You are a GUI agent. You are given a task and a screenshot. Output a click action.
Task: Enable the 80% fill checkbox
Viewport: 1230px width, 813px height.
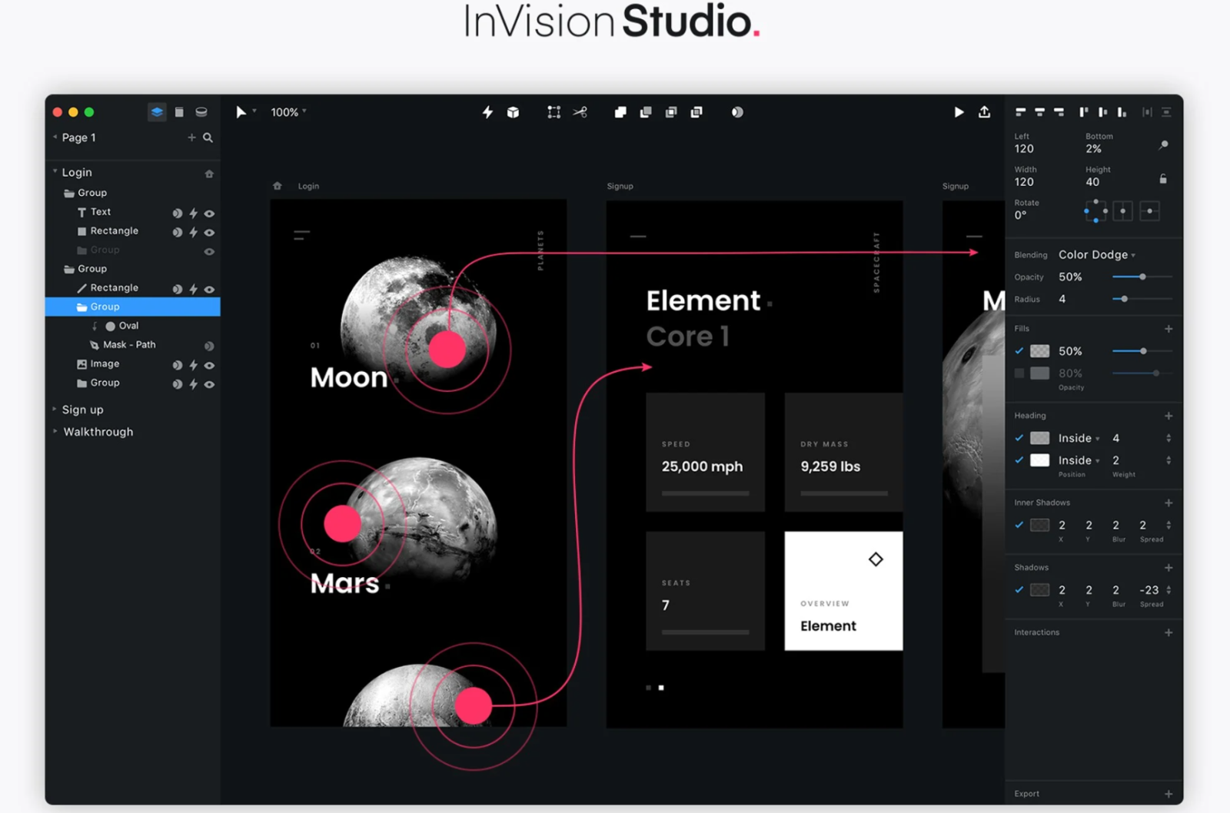coord(1019,373)
